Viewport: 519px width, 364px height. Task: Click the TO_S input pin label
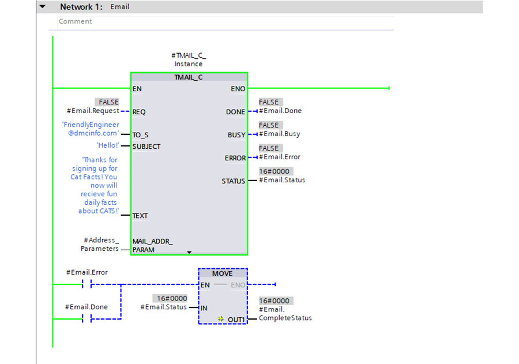(x=140, y=135)
